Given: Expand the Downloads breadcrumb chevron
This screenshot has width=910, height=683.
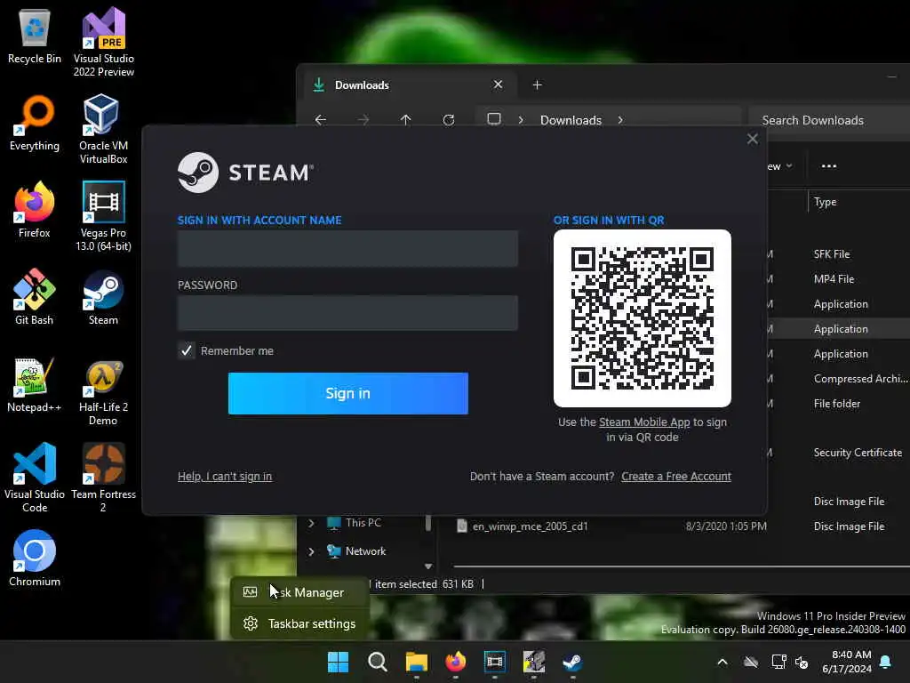Looking at the screenshot, I should pyautogui.click(x=620, y=120).
